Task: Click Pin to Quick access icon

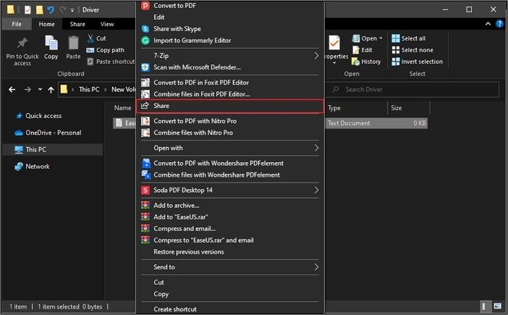Action: 22,43
